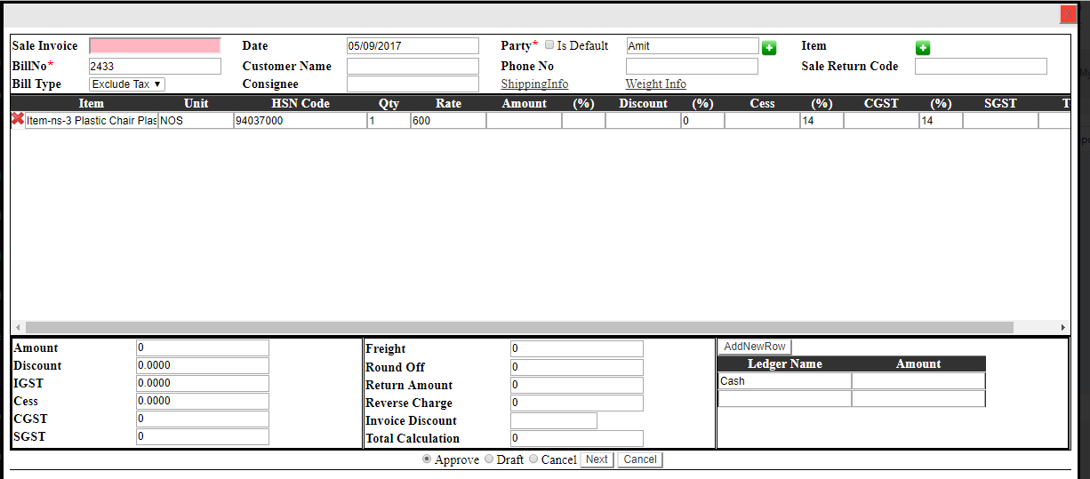Click the Cancel button at the bottom
The image size is (1090, 479).
[640, 459]
